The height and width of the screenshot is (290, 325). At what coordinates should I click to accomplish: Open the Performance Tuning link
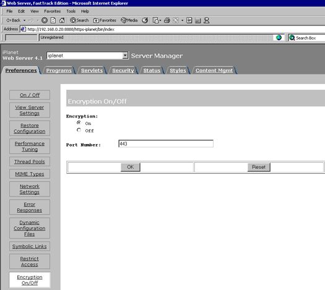[30, 147]
